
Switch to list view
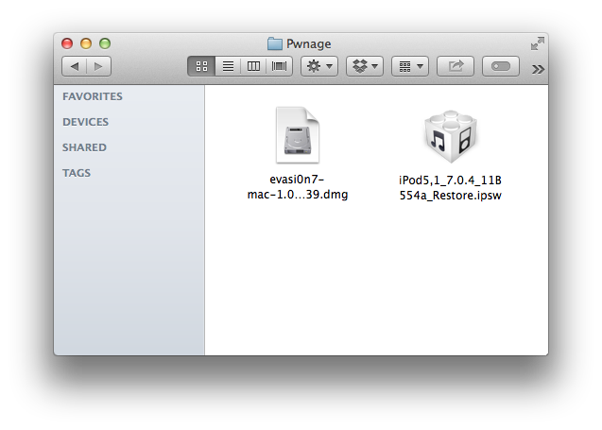click(228, 66)
